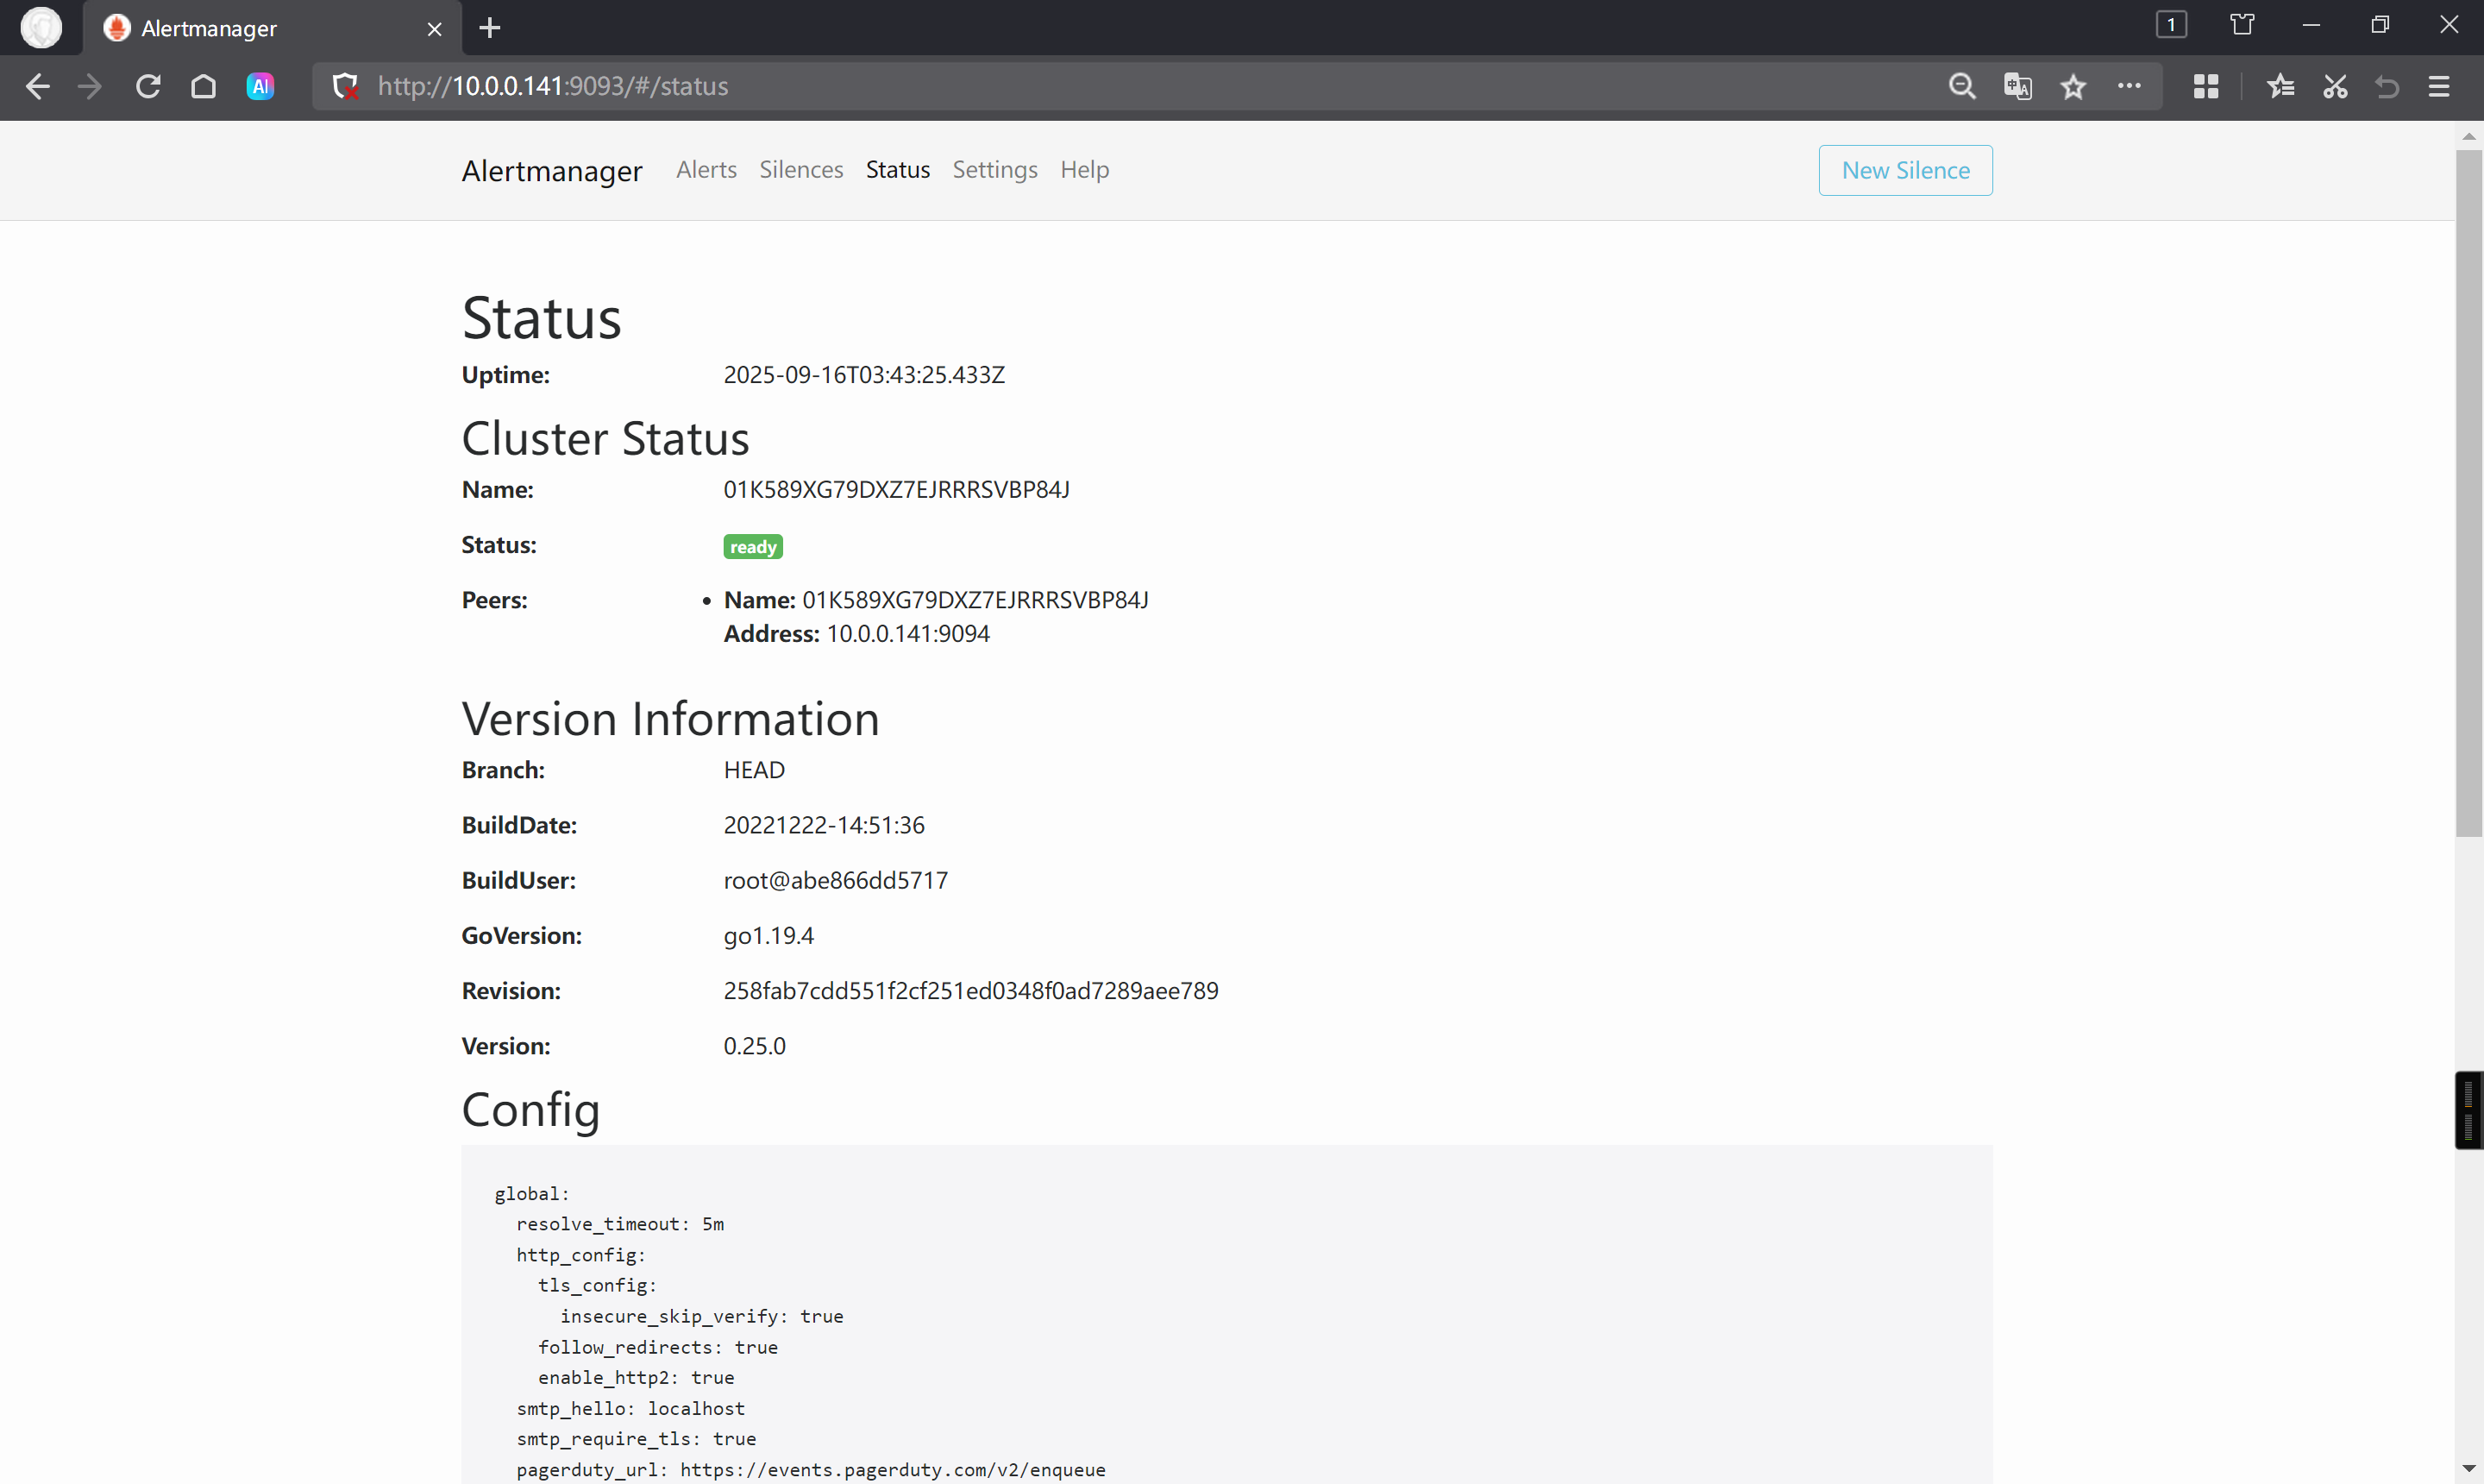Click the version value 0.25.0
2484x1484 pixels.
point(755,1046)
